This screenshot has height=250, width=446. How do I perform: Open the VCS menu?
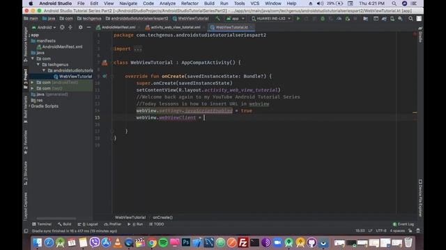tap(254, 3)
